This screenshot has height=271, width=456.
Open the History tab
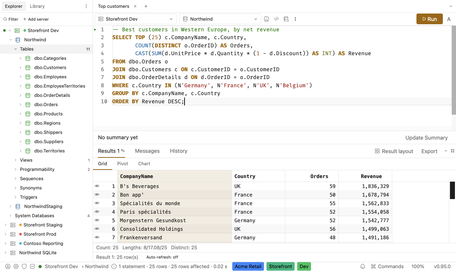178,151
